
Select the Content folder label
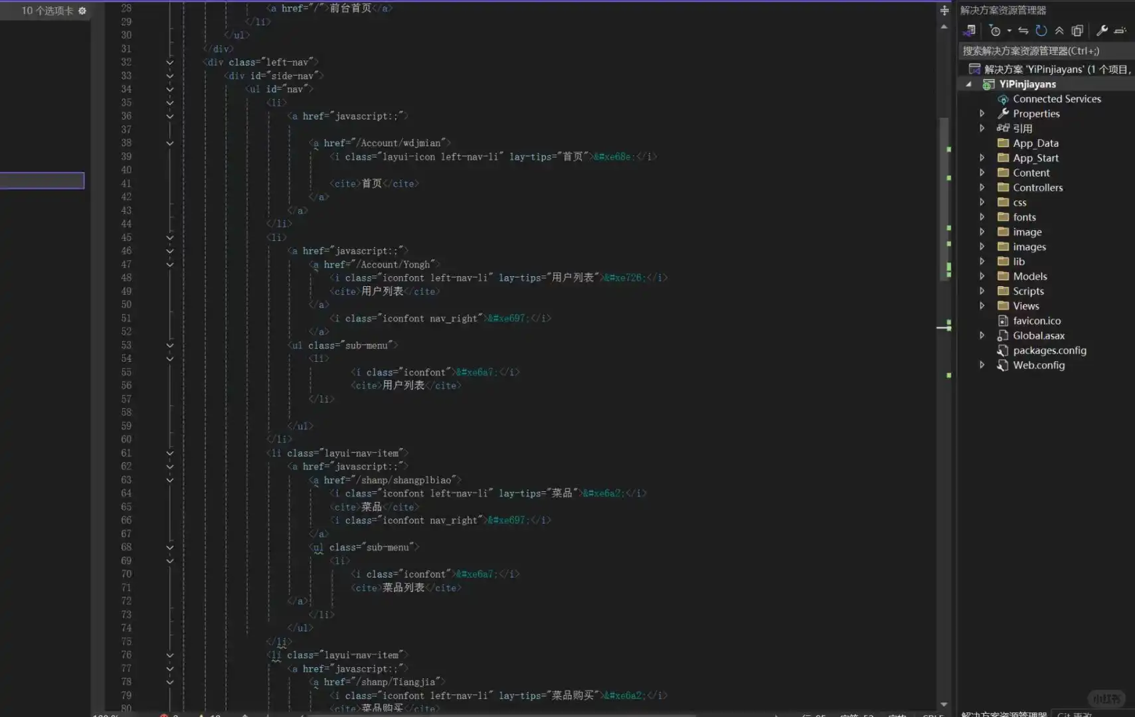pyautogui.click(x=1031, y=173)
